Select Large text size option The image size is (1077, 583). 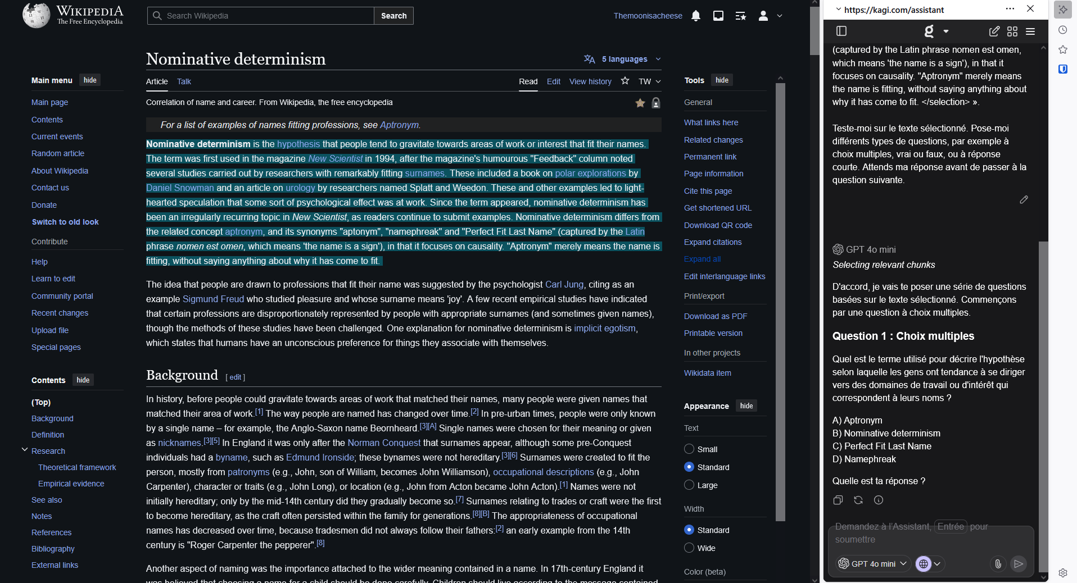coord(689,485)
